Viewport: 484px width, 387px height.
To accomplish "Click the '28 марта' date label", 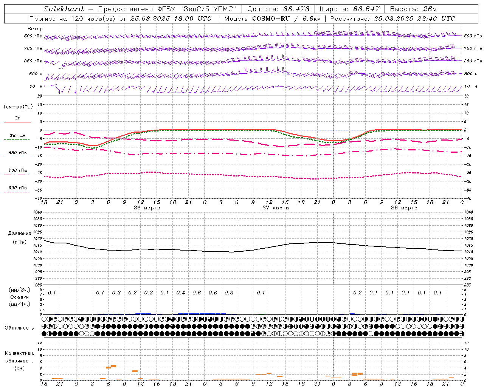I will point(404,207).
